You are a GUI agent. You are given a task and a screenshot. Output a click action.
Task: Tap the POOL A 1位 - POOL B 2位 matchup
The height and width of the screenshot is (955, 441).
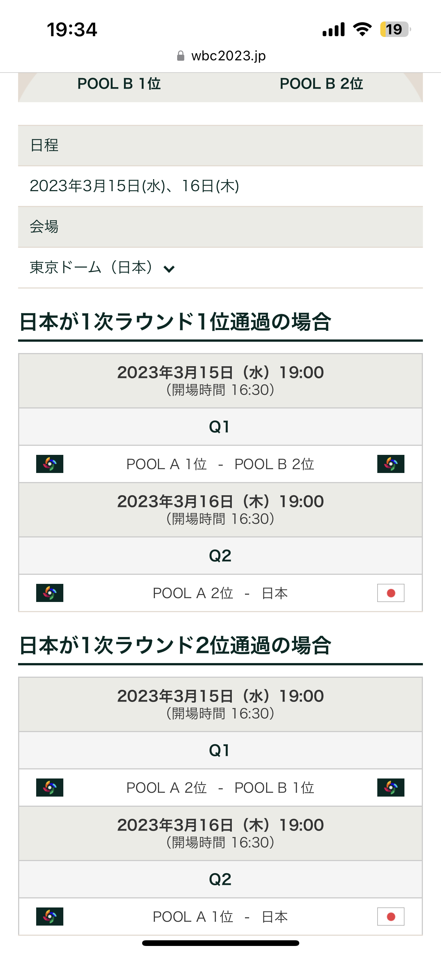click(220, 464)
